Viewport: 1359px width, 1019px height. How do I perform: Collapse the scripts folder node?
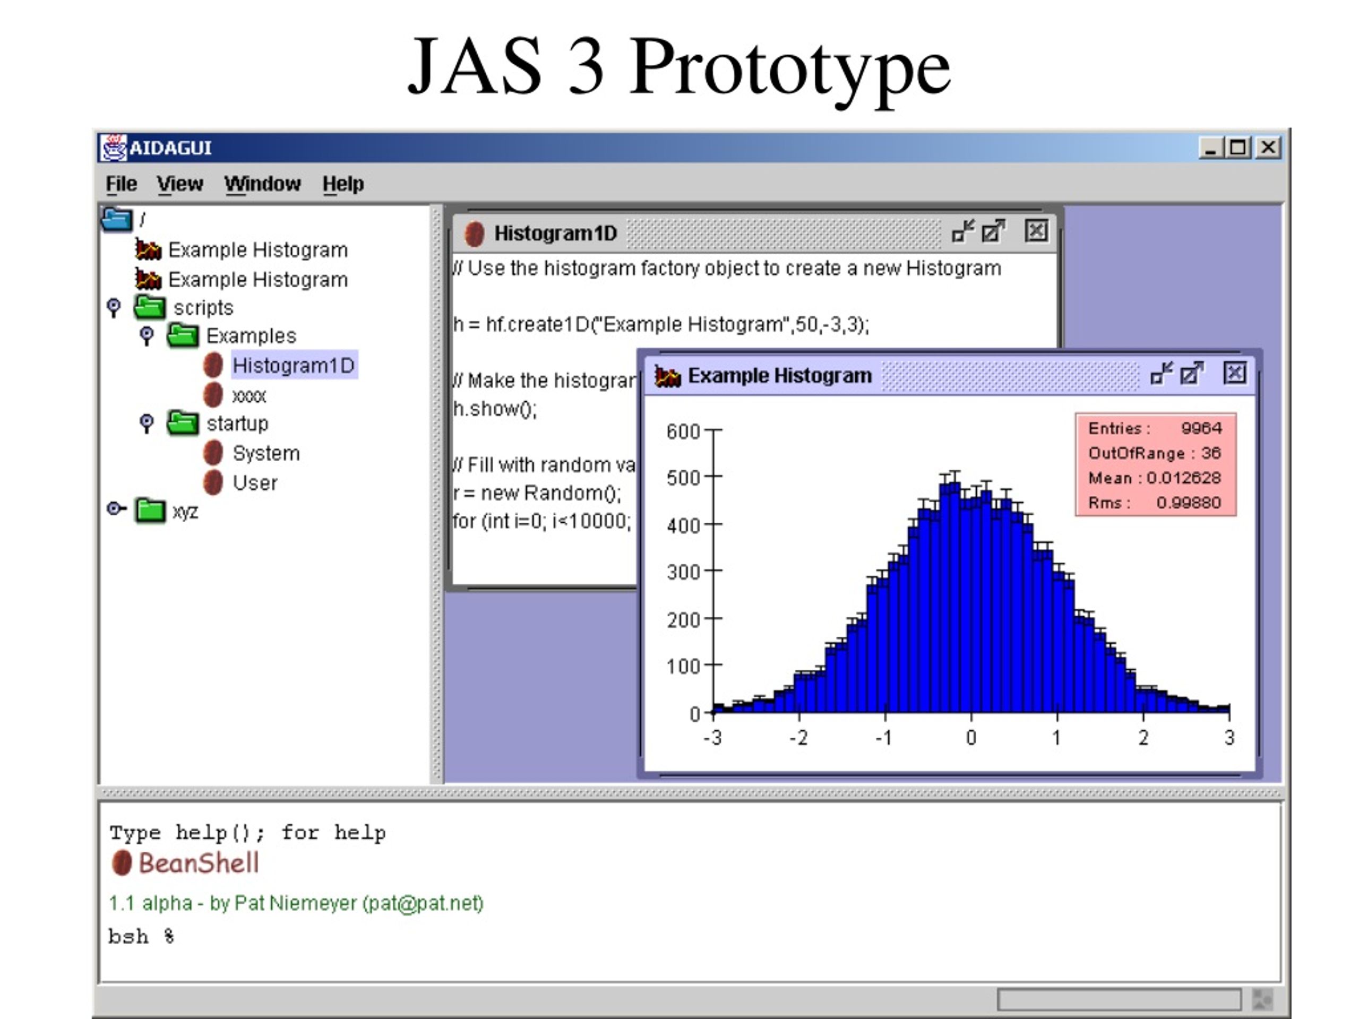click(114, 308)
